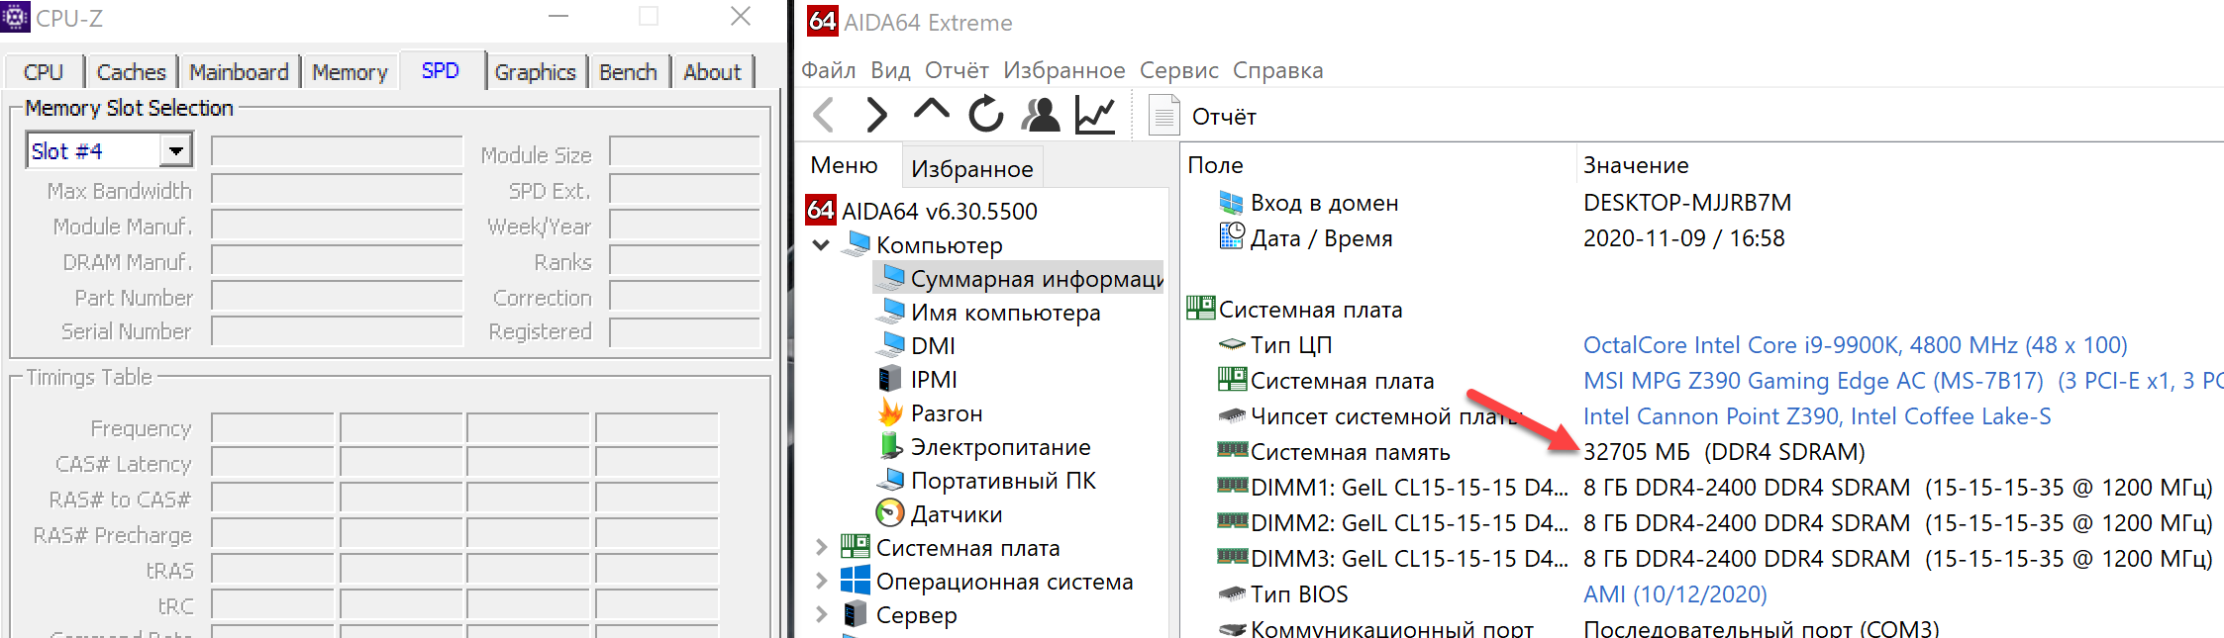
Task: Switch to Избранное panel tab
Action: click(x=971, y=168)
